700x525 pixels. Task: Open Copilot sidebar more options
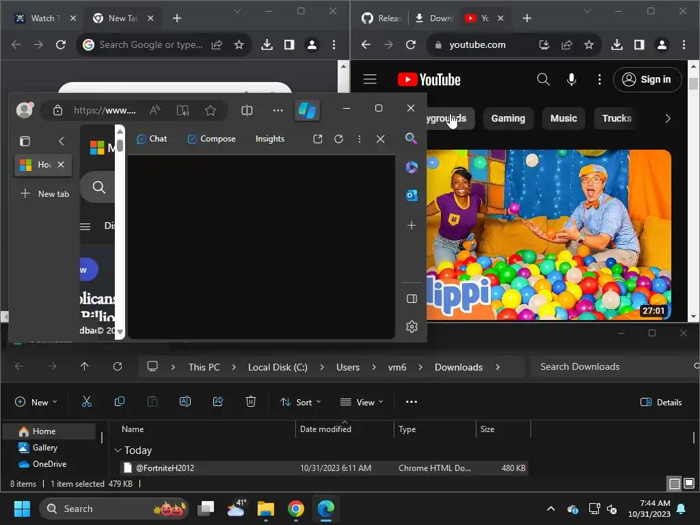coord(360,139)
